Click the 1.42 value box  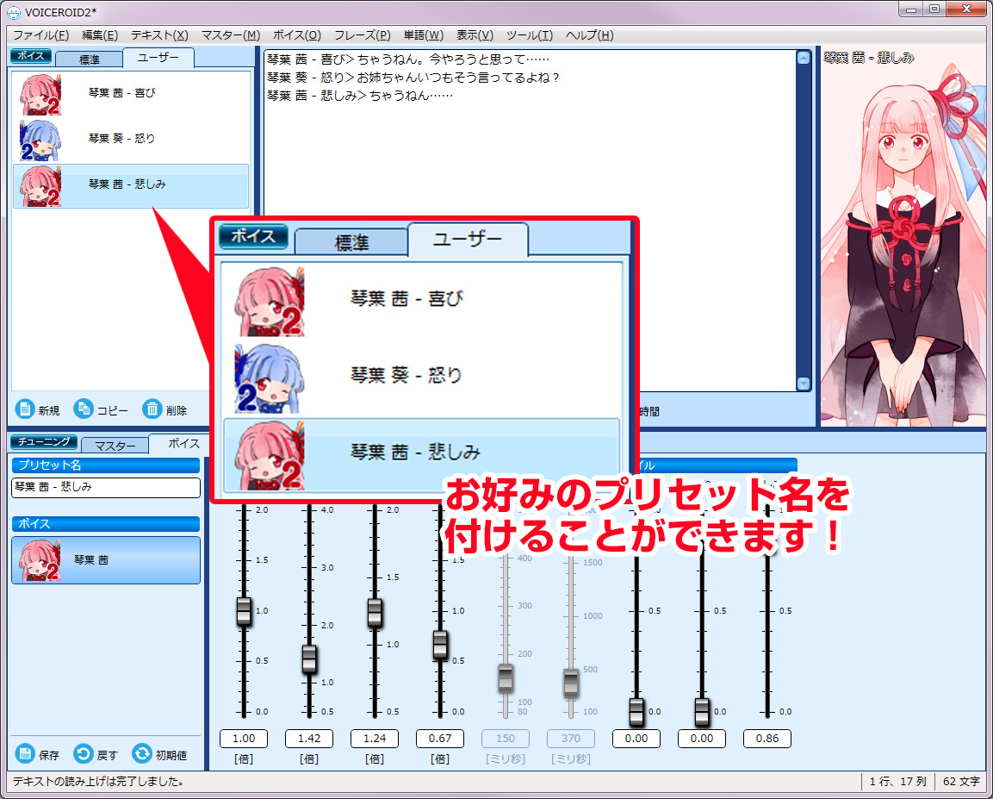pos(309,739)
